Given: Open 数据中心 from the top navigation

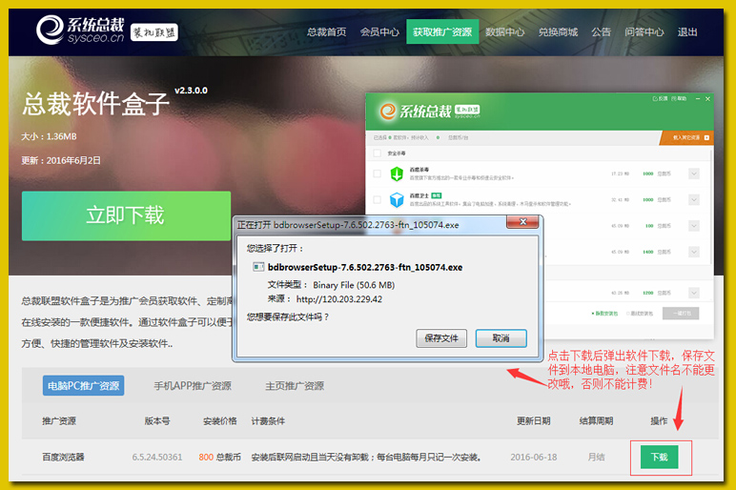Looking at the screenshot, I should 505,31.
